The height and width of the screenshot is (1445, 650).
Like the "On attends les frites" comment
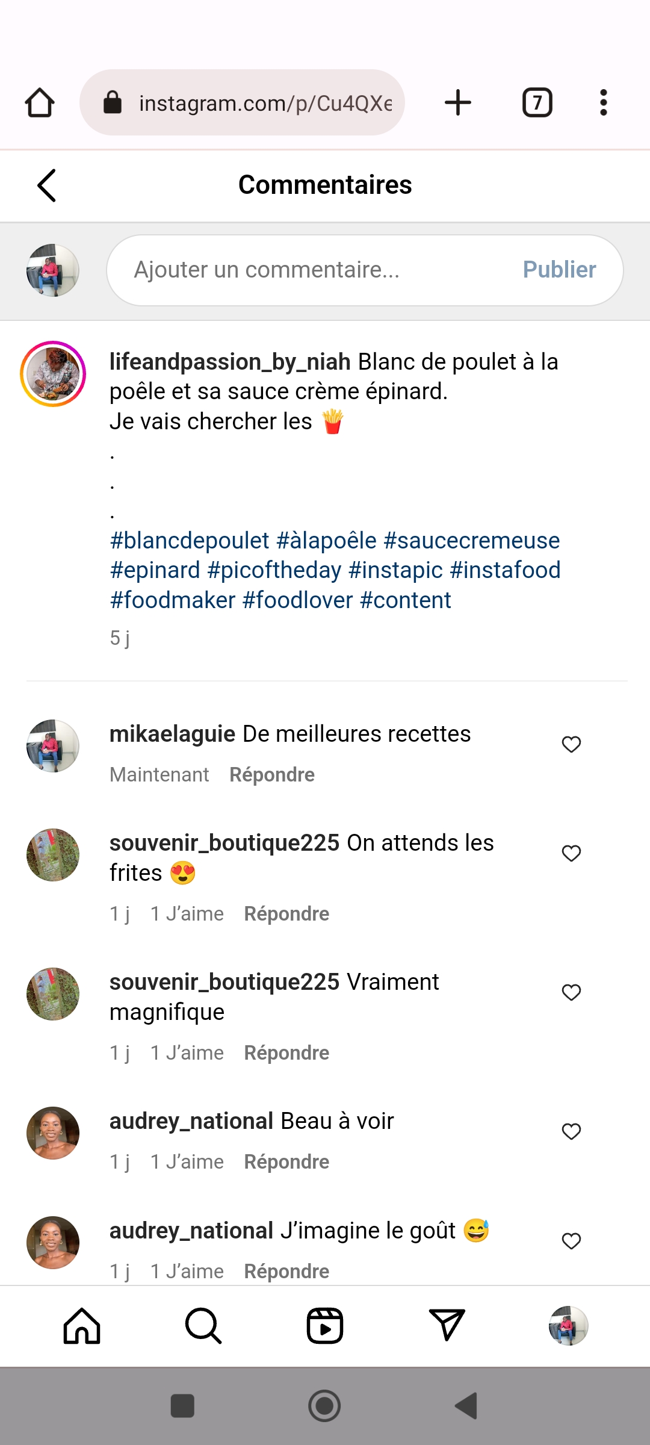(x=571, y=854)
